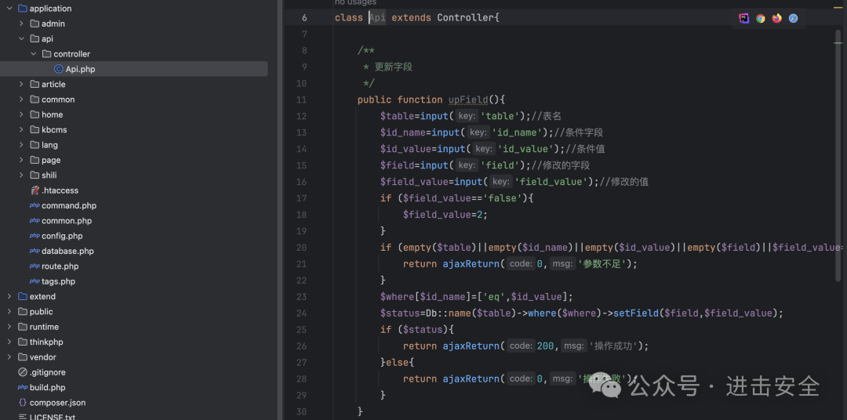Screen dimensions: 847x420
Task: Click the '更新字段' doc comment
Action: click(393, 67)
